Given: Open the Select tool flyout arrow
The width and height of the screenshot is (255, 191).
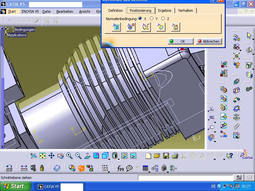Looking at the screenshot, I should click(x=253, y=39).
